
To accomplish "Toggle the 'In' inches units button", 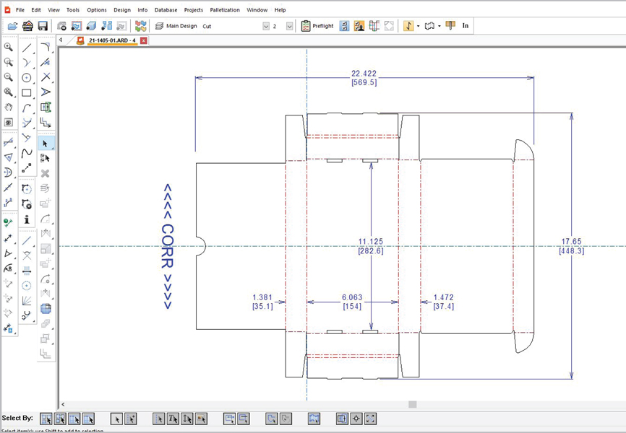I will pyautogui.click(x=466, y=26).
